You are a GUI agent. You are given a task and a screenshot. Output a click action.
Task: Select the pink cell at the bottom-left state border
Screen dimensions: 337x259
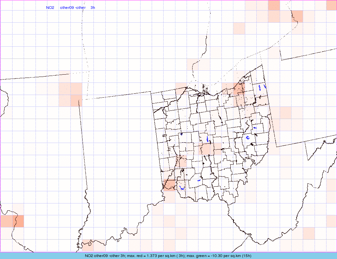[x=88, y=245]
